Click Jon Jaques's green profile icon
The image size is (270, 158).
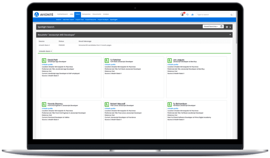pyautogui.click(x=169, y=60)
